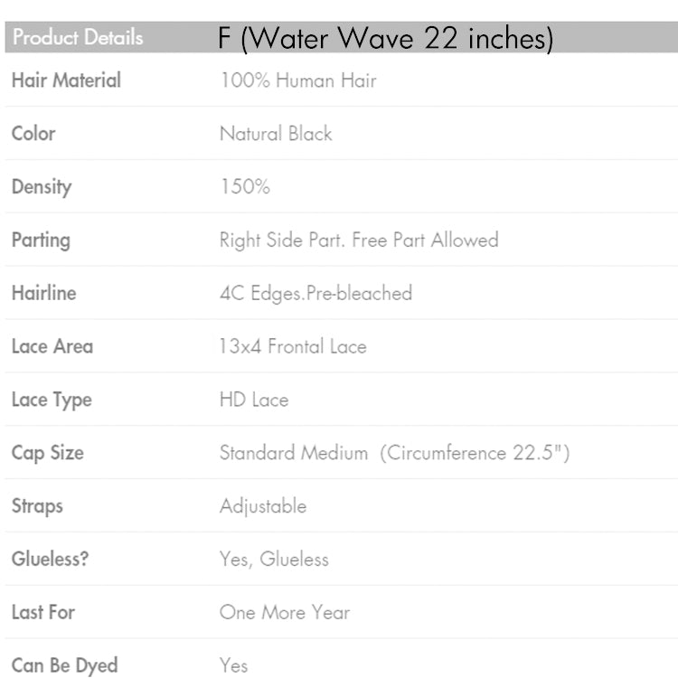The width and height of the screenshot is (678, 678).
Task: Select the Hair Material row label
Action: click(66, 80)
